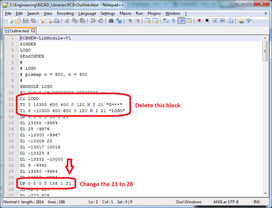Toggle word wrap icon
The width and height of the screenshot is (272, 208).
click(x=166, y=21)
